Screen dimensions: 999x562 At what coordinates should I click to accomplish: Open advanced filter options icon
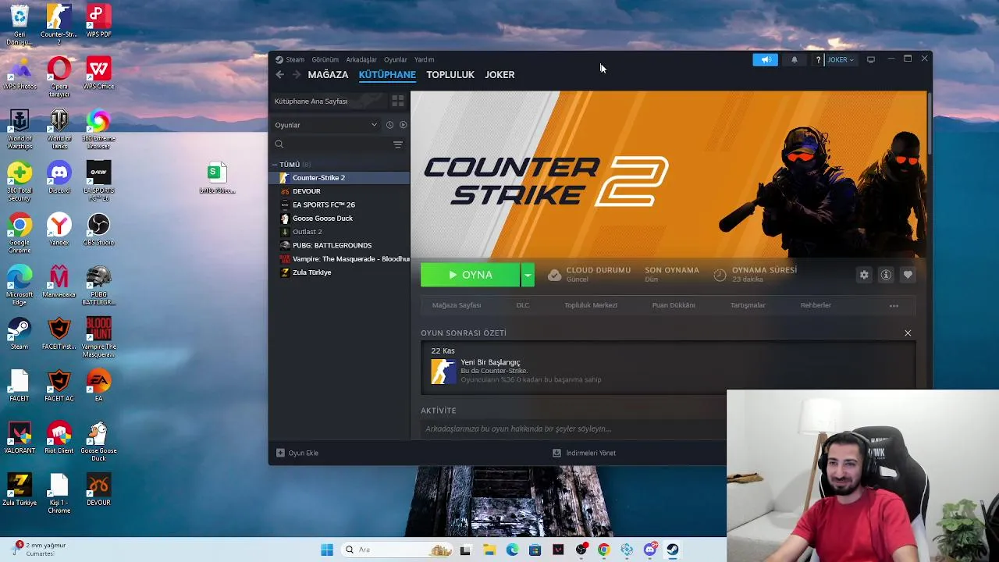pyautogui.click(x=398, y=144)
